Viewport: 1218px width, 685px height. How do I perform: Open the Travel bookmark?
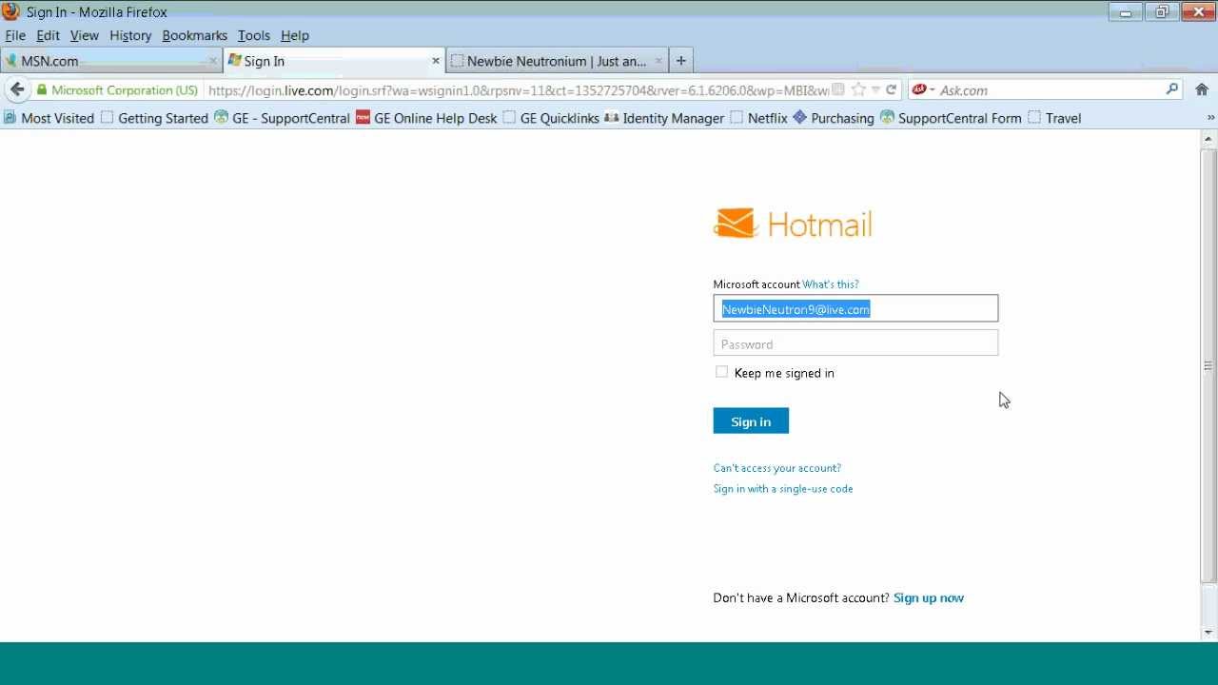(x=1054, y=118)
